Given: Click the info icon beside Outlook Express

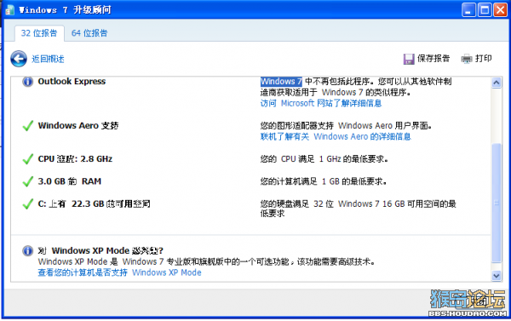Looking at the screenshot, I should pyautogui.click(x=28, y=82).
